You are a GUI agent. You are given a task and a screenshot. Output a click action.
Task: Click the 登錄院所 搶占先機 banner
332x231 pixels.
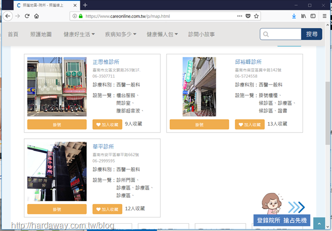(x=282, y=220)
